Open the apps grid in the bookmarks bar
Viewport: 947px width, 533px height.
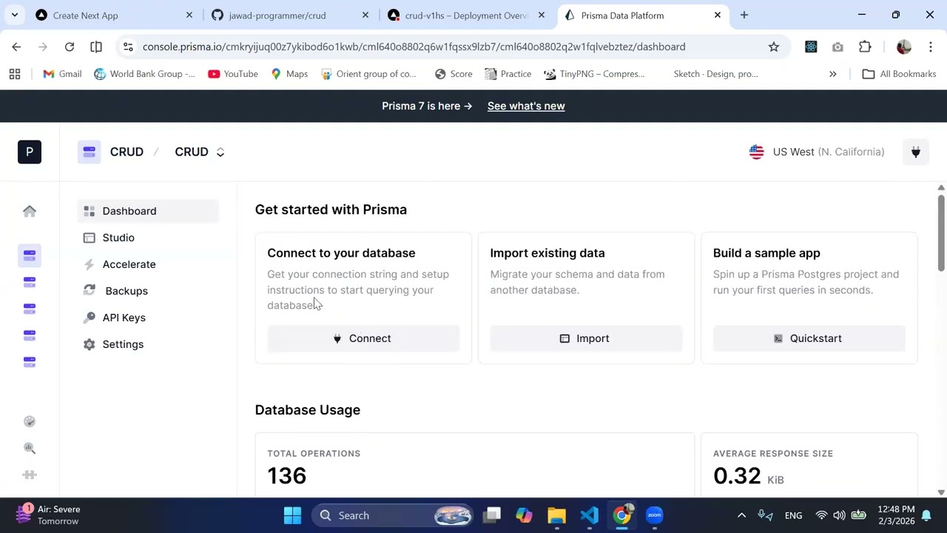point(15,74)
